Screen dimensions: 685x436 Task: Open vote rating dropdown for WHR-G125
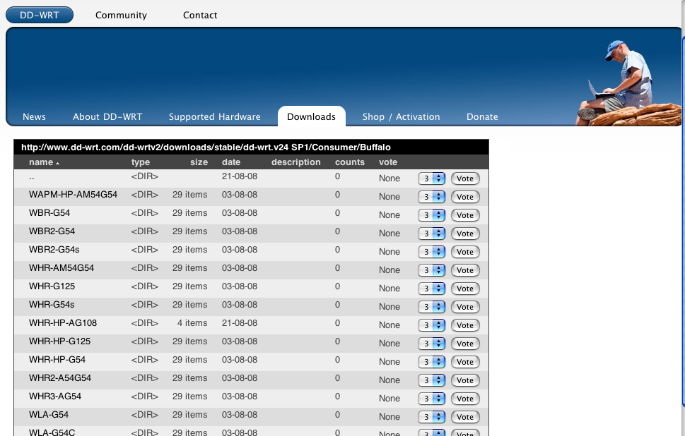(432, 288)
